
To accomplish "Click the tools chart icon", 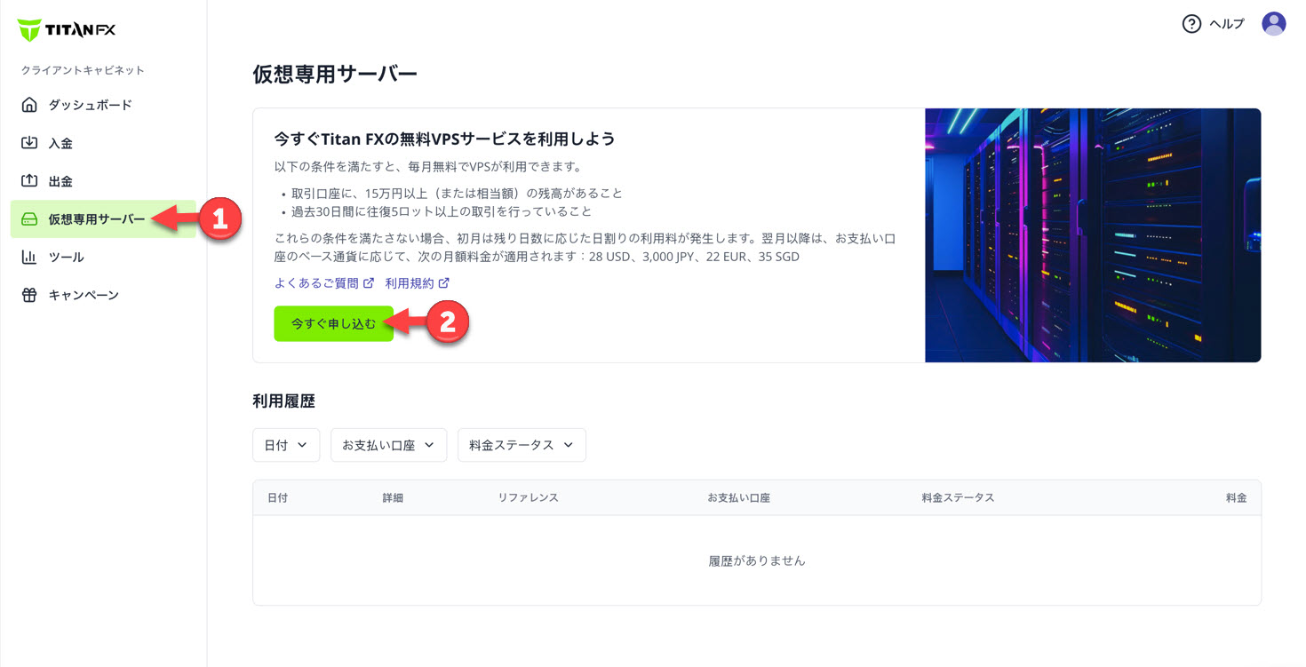I will click(29, 257).
